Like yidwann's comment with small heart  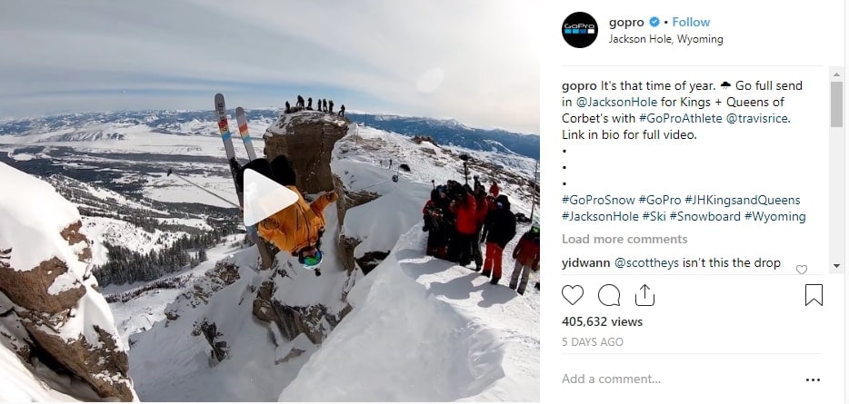(802, 269)
